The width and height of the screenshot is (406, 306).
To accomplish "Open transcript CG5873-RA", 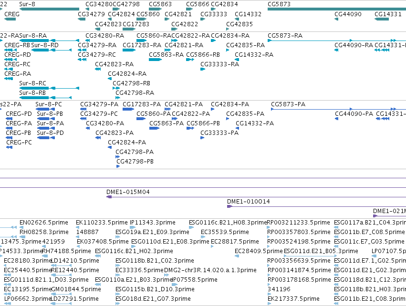I will [x=285, y=36].
